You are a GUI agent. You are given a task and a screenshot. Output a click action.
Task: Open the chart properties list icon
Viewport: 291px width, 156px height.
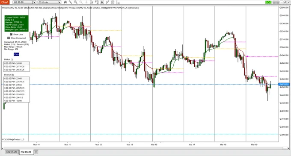(118, 2)
